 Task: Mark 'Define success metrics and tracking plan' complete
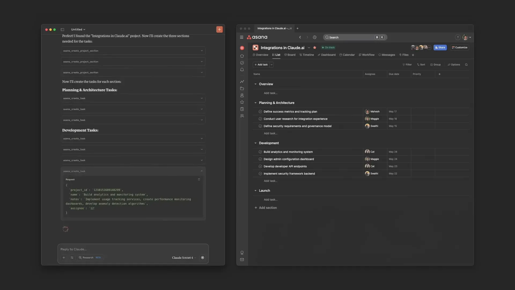(x=260, y=112)
